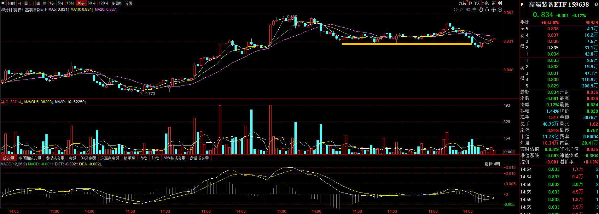Viewport: 599px width, 214px height.
Task: Open chart settings gear icon
Action: pos(456,9)
